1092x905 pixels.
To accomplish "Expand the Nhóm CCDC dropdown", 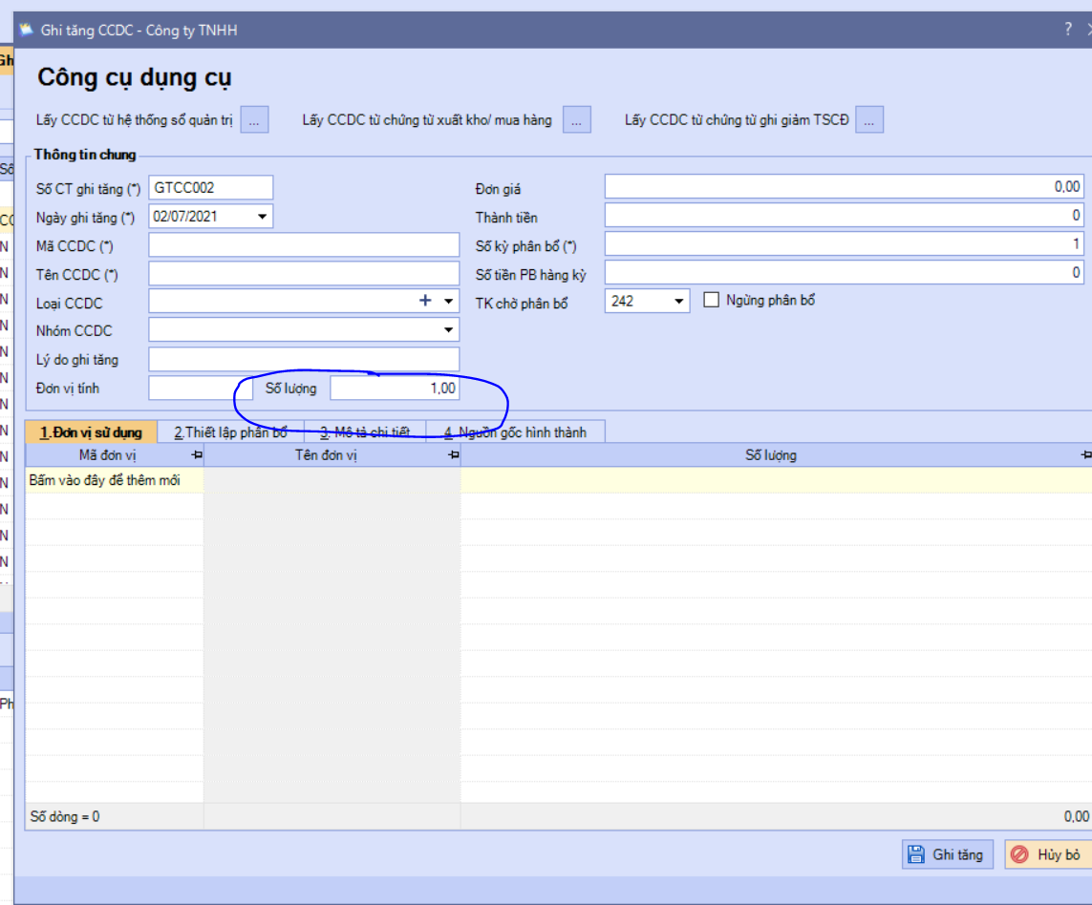I will pos(448,330).
